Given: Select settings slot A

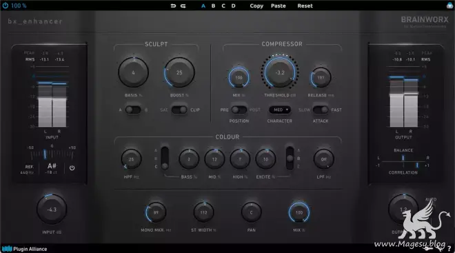Looking at the screenshot, I should [203, 6].
